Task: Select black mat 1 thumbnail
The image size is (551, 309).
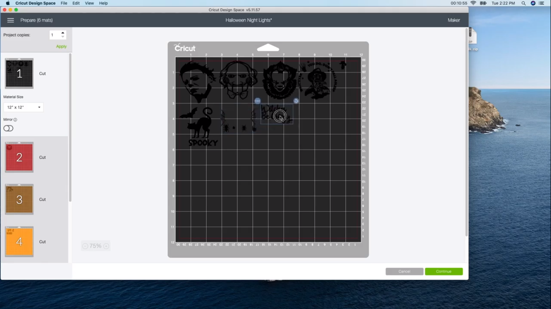Action: coord(19,74)
